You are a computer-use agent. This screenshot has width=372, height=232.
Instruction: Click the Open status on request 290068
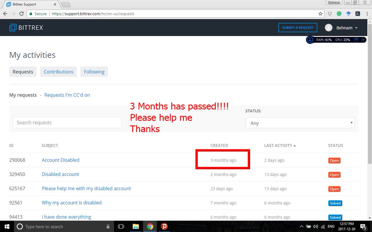[x=334, y=161]
